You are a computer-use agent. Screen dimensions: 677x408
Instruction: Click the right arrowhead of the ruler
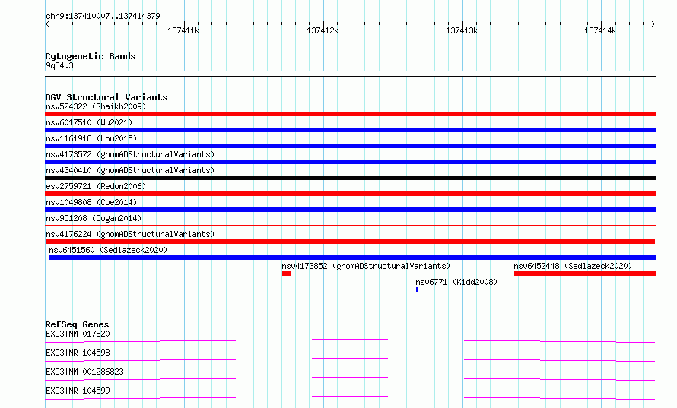(x=653, y=24)
